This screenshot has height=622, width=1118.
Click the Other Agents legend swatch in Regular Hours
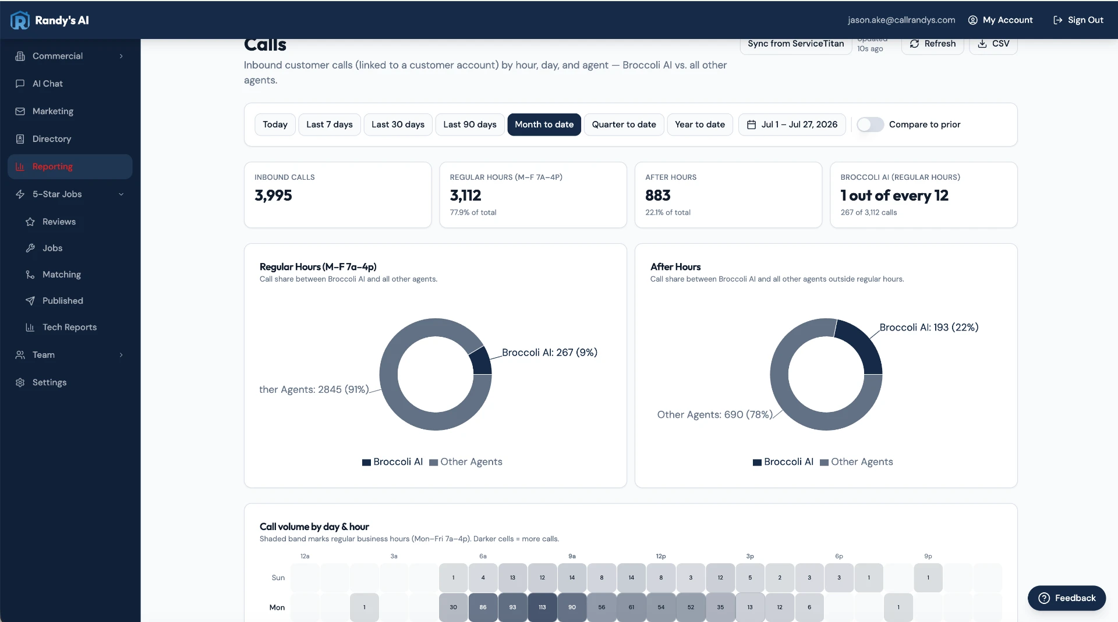click(x=433, y=463)
